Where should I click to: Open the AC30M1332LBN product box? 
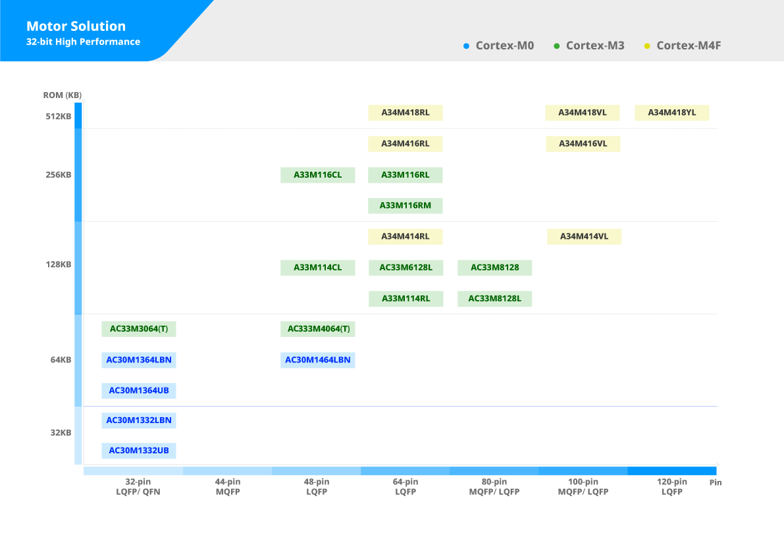(x=139, y=420)
